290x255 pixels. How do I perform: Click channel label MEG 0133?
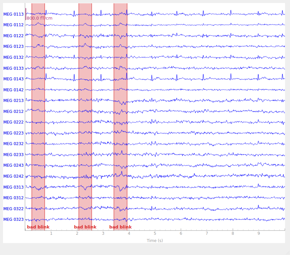pyautogui.click(x=14, y=68)
